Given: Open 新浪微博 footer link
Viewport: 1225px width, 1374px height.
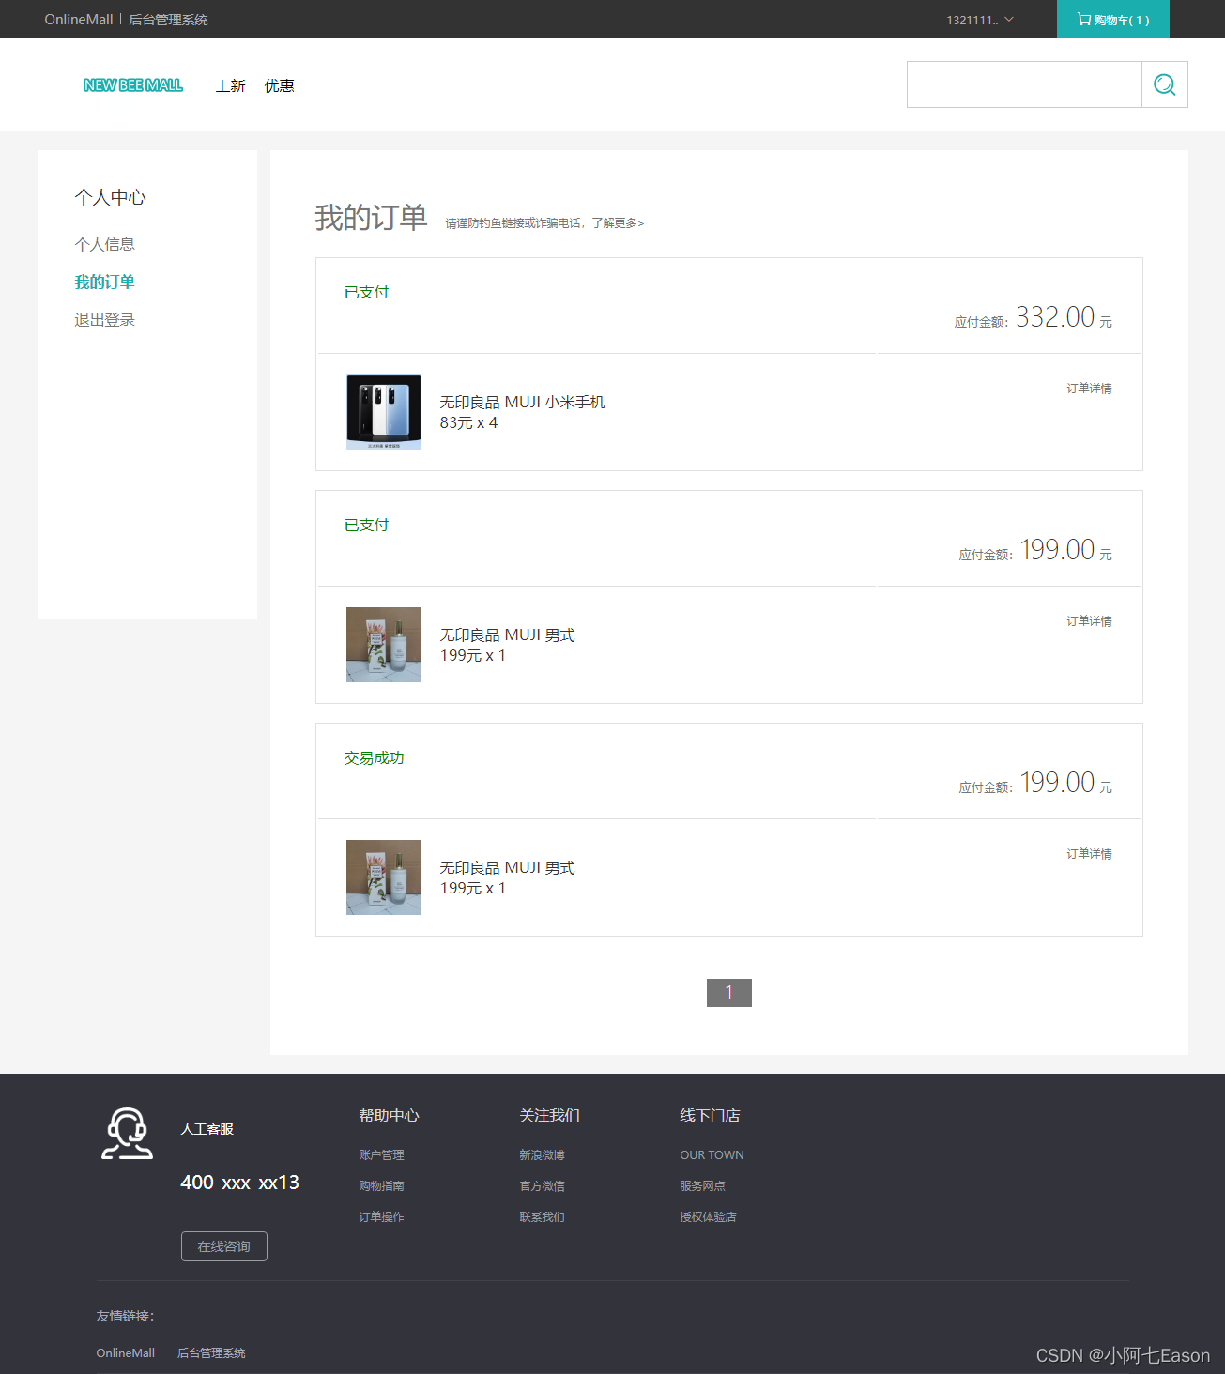Looking at the screenshot, I should tap(543, 1155).
